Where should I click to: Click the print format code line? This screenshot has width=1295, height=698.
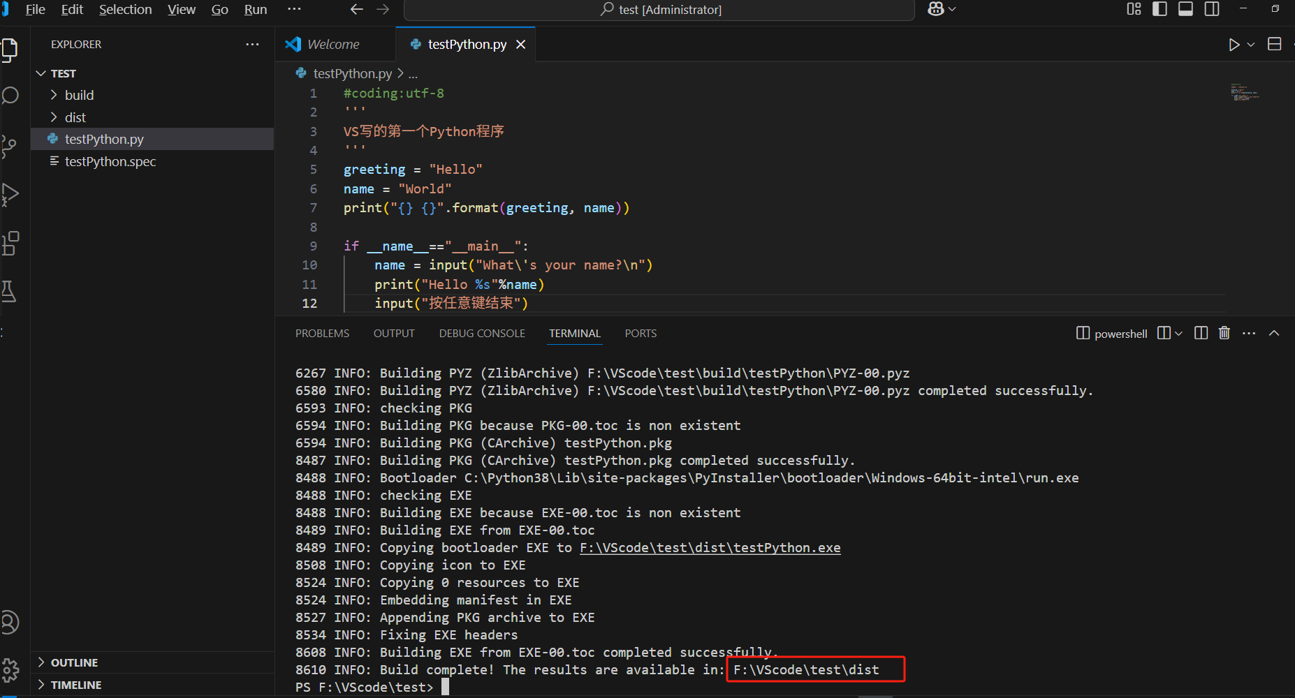pos(486,208)
